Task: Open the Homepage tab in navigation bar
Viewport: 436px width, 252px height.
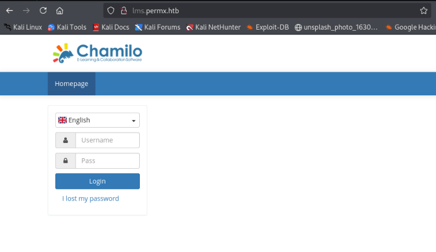Action: tap(71, 84)
